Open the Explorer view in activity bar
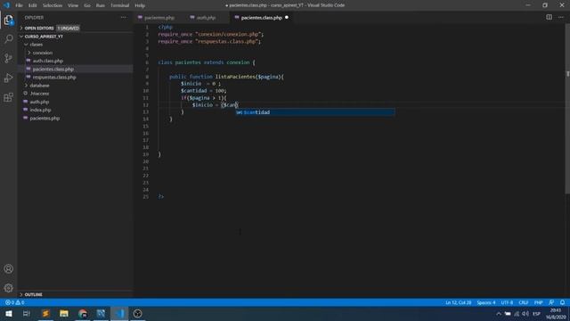 [x=8, y=20]
